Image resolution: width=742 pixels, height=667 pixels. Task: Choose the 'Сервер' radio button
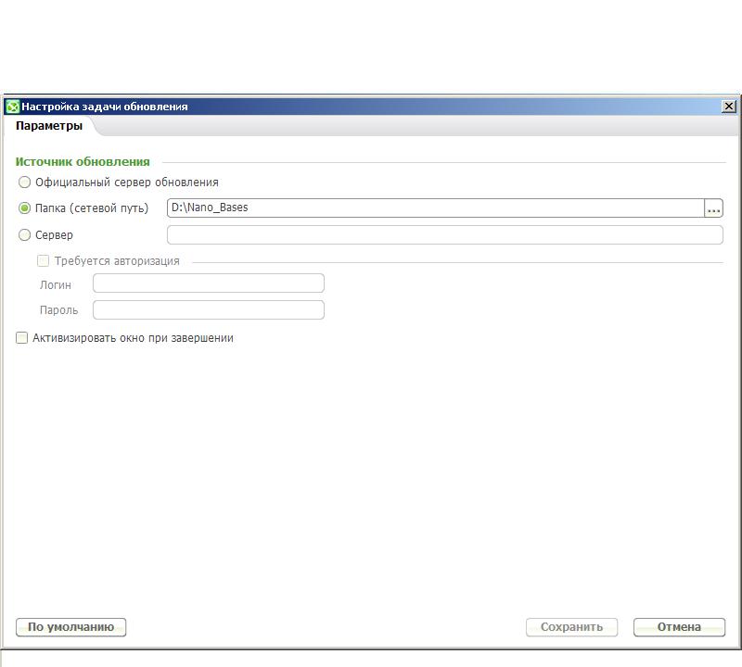[25, 235]
